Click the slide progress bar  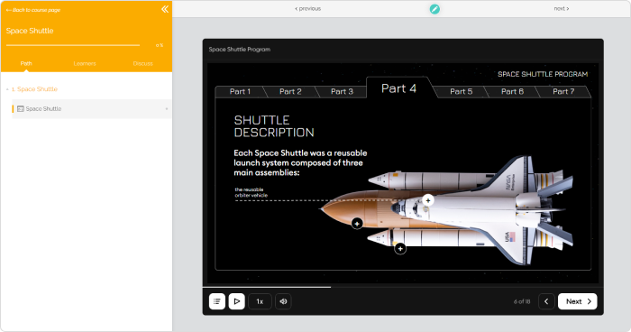pos(403,287)
